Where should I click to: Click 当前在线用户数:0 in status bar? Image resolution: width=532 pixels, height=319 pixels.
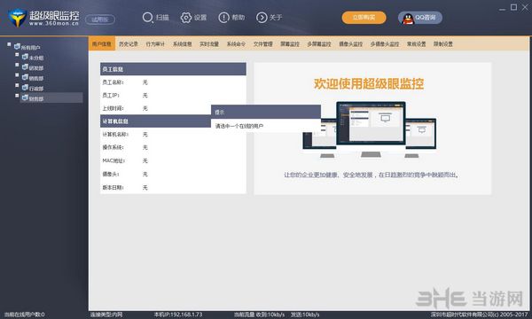pyautogui.click(x=25, y=315)
